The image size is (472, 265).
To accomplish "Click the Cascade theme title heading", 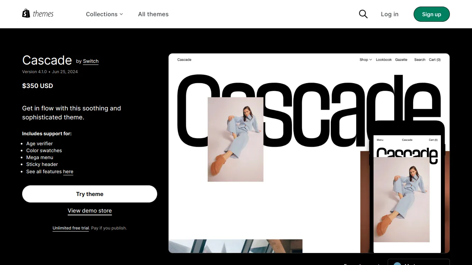I will (x=47, y=60).
